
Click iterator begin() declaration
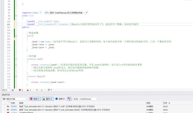point(36,76)
